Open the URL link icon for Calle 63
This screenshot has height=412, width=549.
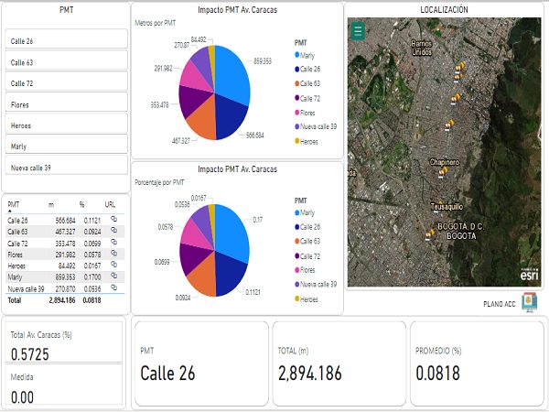pyautogui.click(x=113, y=230)
